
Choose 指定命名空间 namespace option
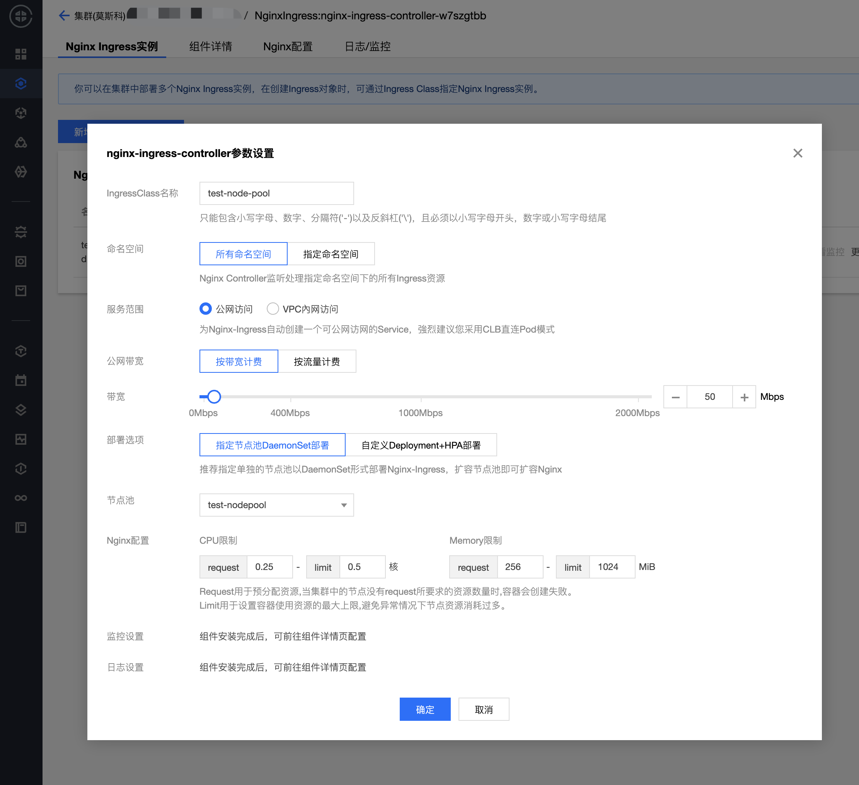[x=331, y=254]
